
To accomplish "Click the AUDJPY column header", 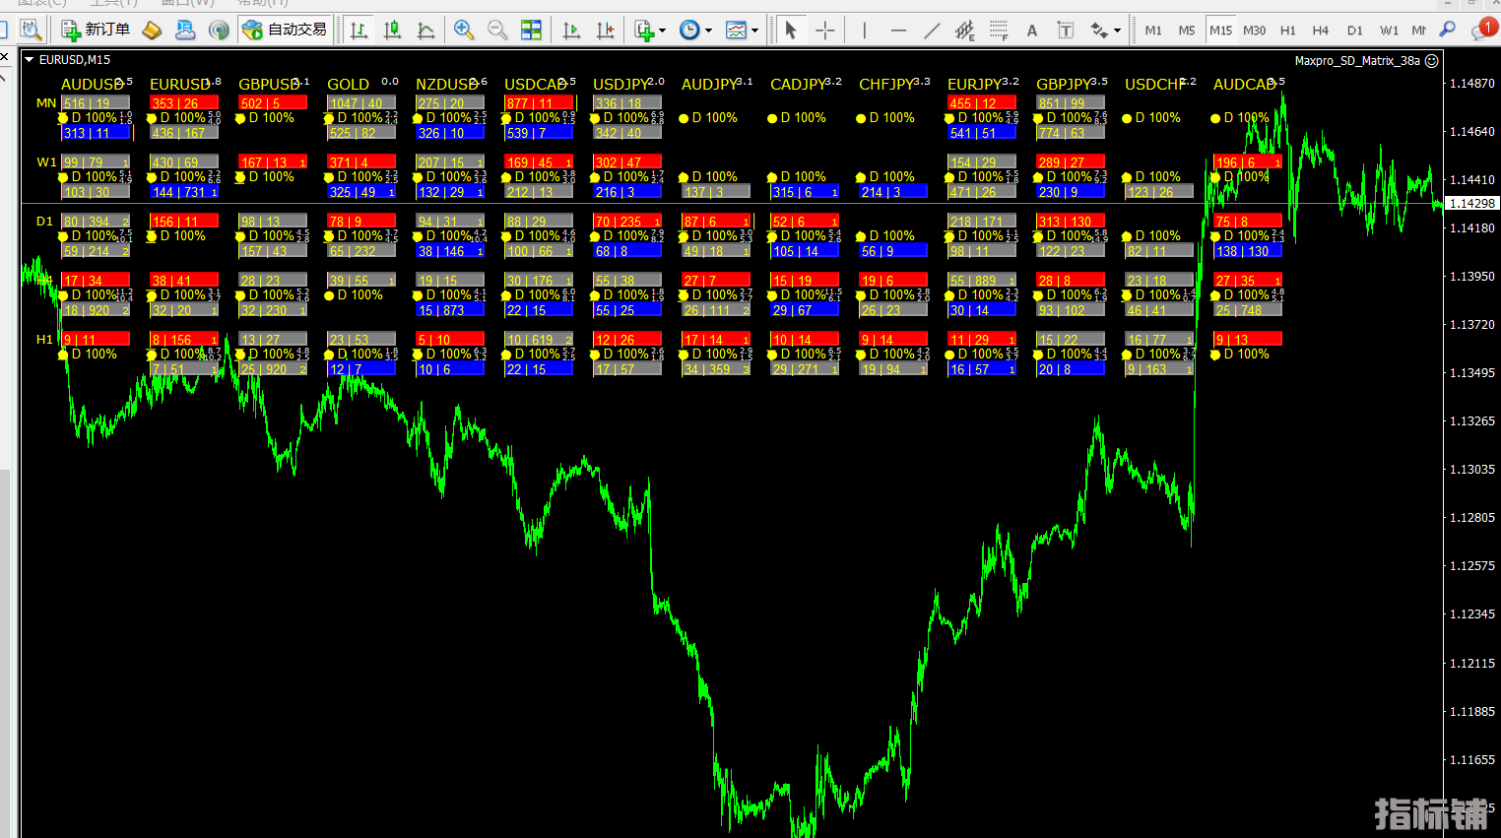I will tap(710, 85).
